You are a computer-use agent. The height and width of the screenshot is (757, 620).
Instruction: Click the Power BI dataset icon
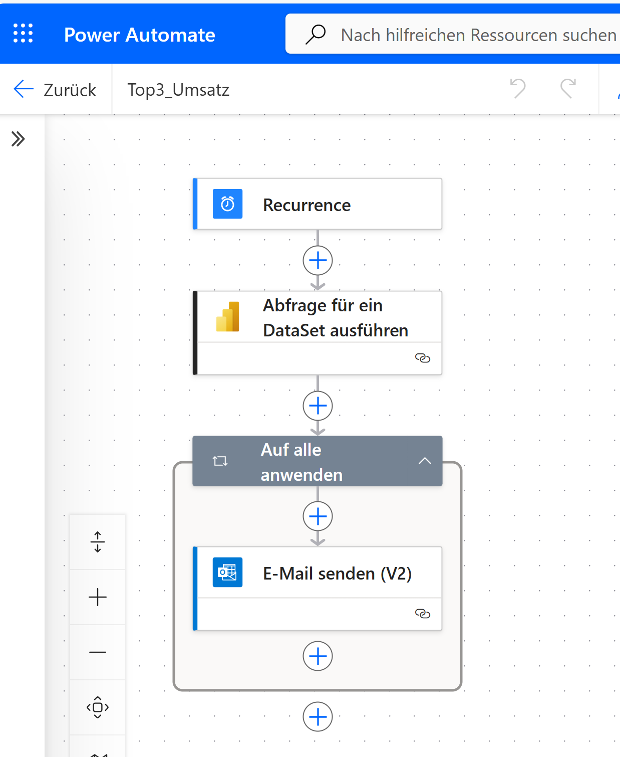point(227,317)
